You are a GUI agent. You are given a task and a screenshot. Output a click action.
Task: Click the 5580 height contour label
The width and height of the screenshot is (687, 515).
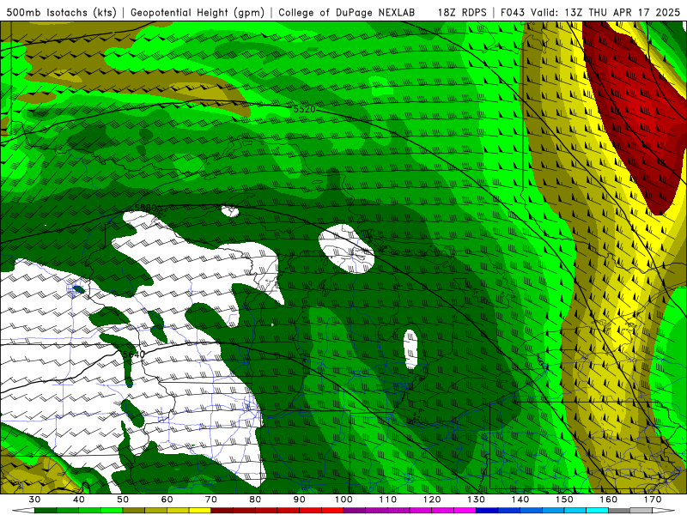[x=145, y=208]
